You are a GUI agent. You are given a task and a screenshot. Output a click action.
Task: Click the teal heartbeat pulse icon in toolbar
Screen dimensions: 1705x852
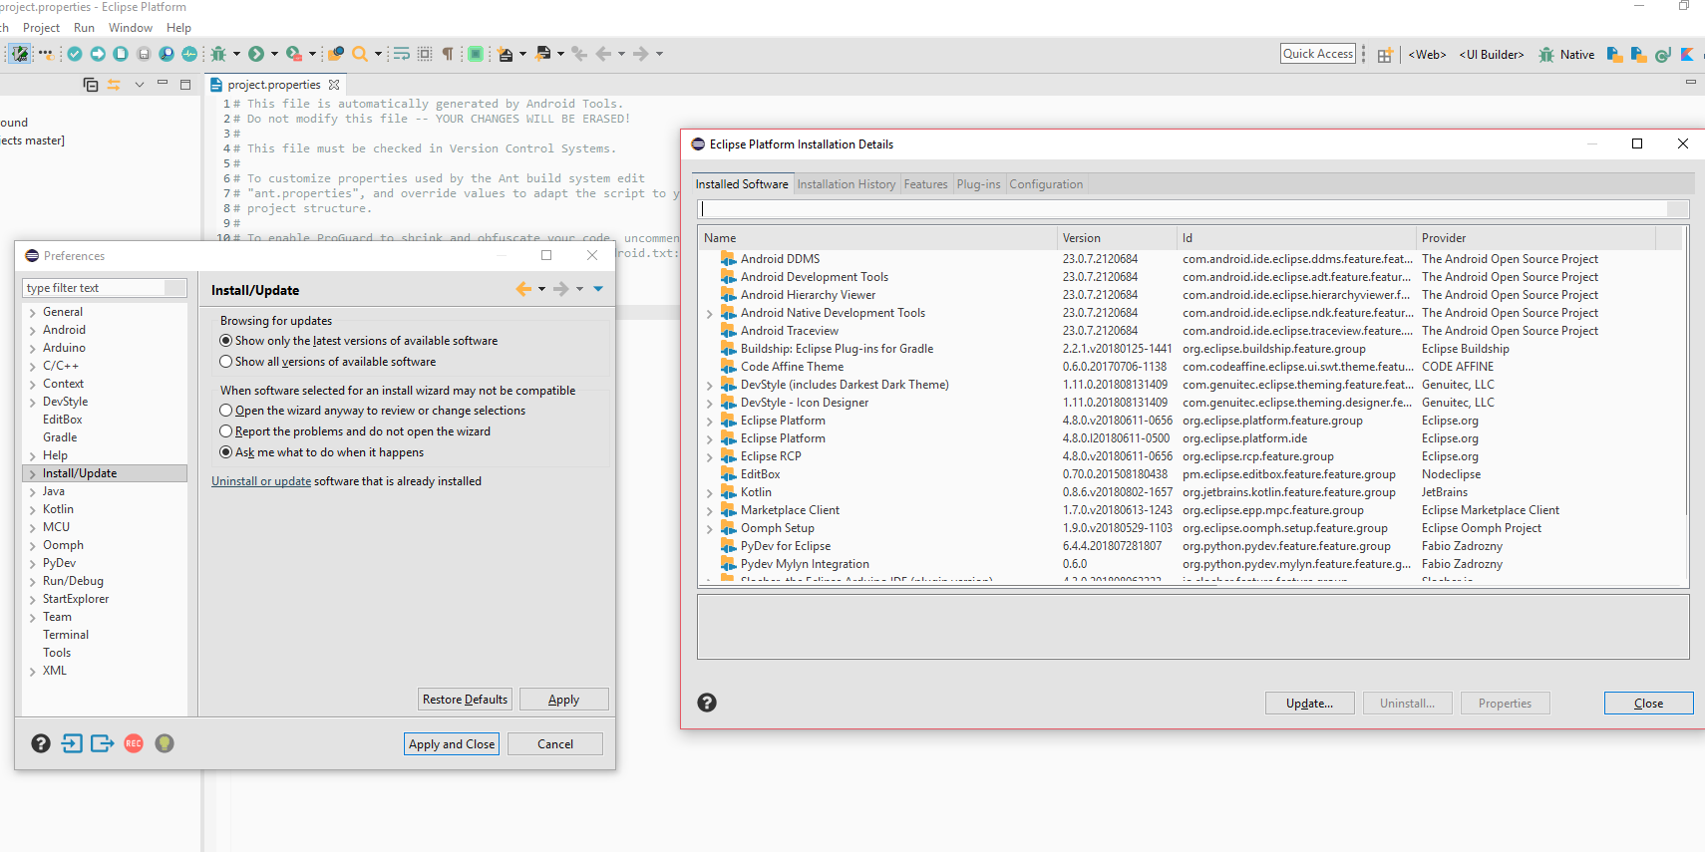pos(189,54)
